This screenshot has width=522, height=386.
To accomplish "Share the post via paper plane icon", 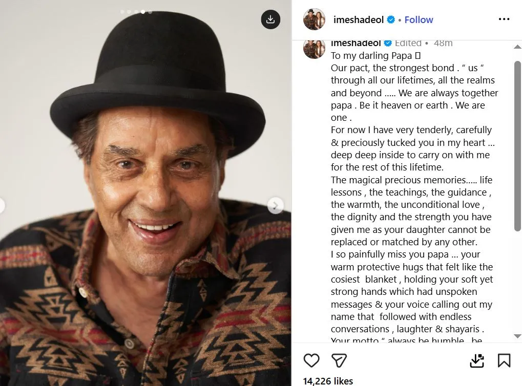I will [339, 360].
